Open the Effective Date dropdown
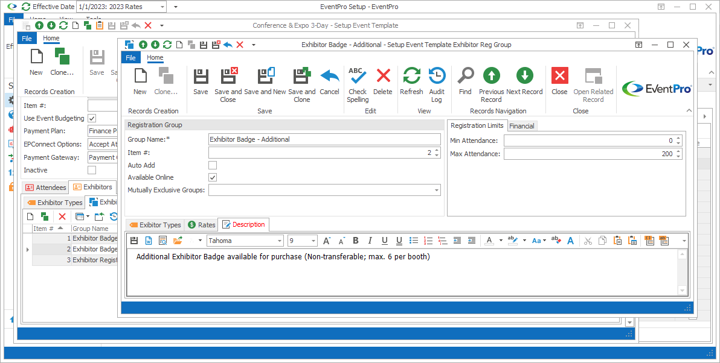Image resolution: width=720 pixels, height=363 pixels. [x=162, y=7]
